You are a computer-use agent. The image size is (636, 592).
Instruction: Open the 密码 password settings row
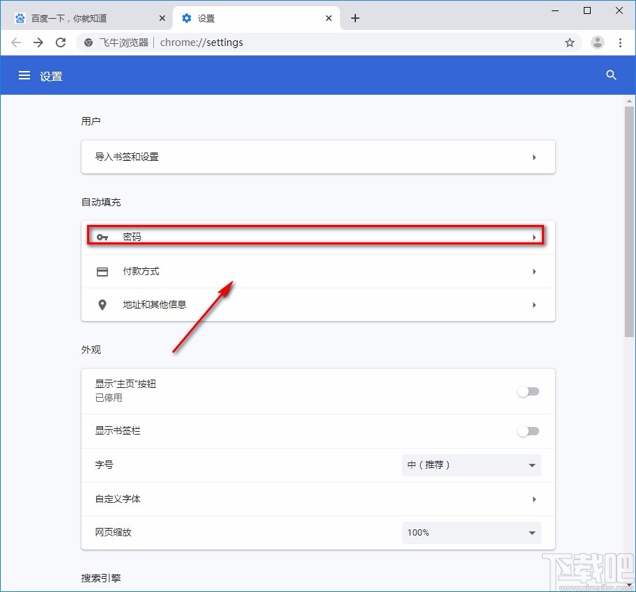click(x=318, y=236)
